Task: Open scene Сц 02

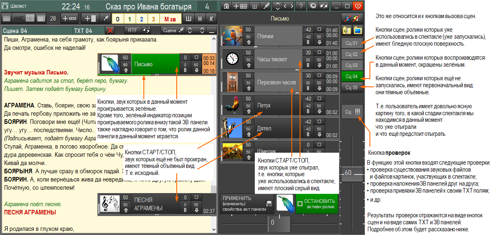Action: 352,54
